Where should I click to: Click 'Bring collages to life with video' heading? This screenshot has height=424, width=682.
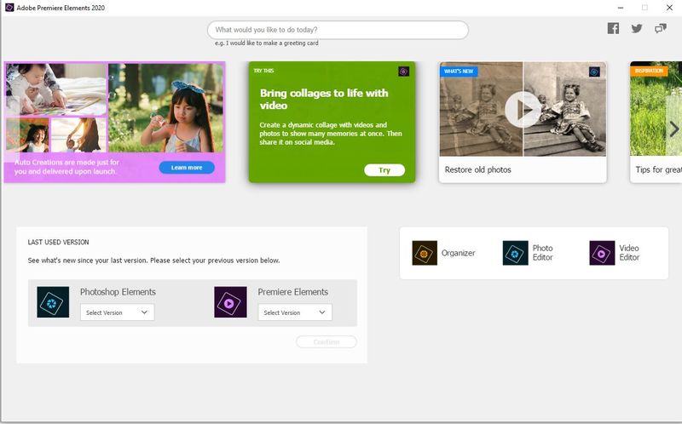(324, 99)
